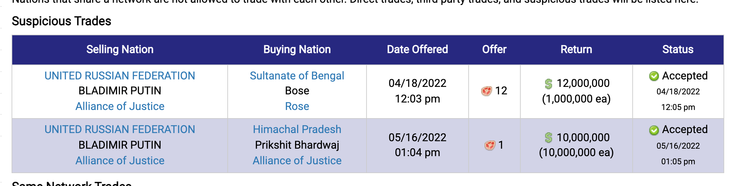Screen dimensions: 731x186
Task: Click the Selling Nation column header
Action: (120, 50)
